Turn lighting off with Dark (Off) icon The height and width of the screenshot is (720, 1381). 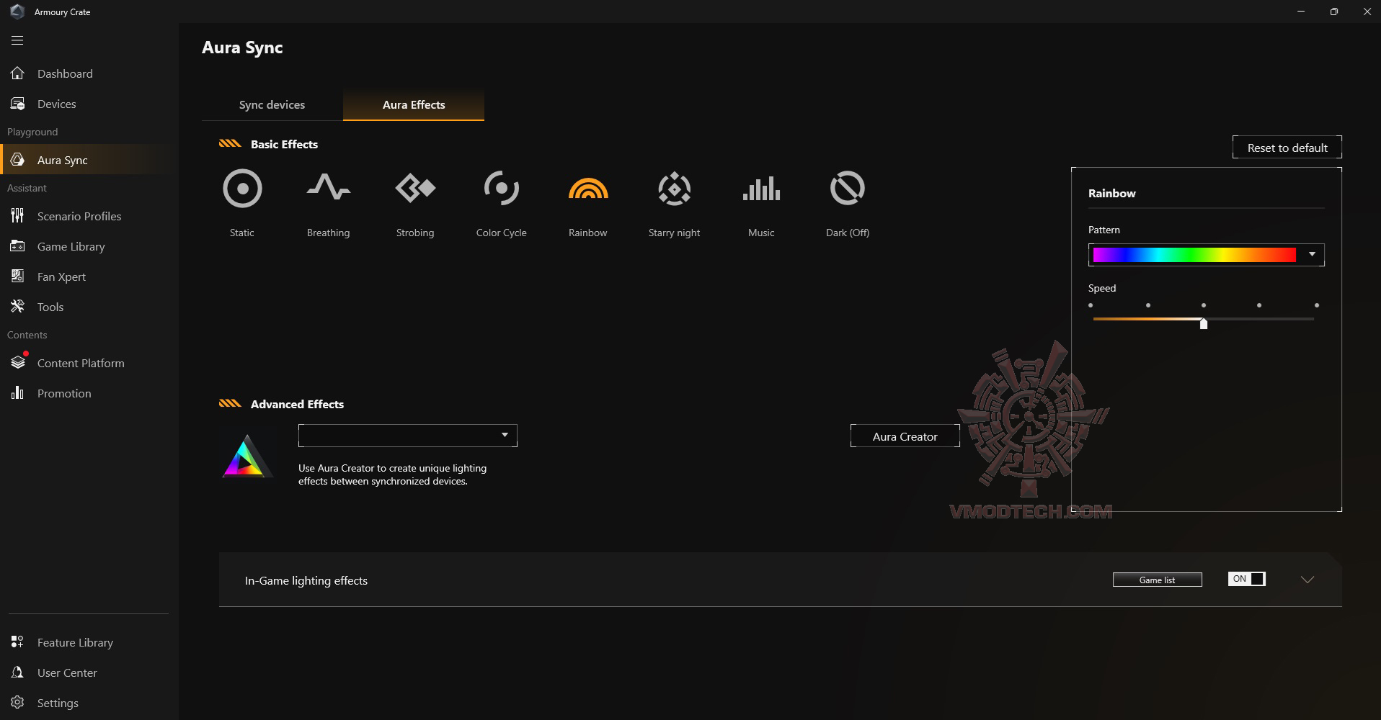(848, 189)
